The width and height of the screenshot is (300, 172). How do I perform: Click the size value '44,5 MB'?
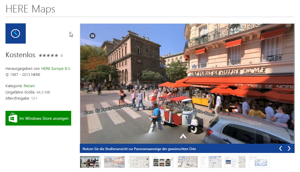pyautogui.click(x=43, y=92)
